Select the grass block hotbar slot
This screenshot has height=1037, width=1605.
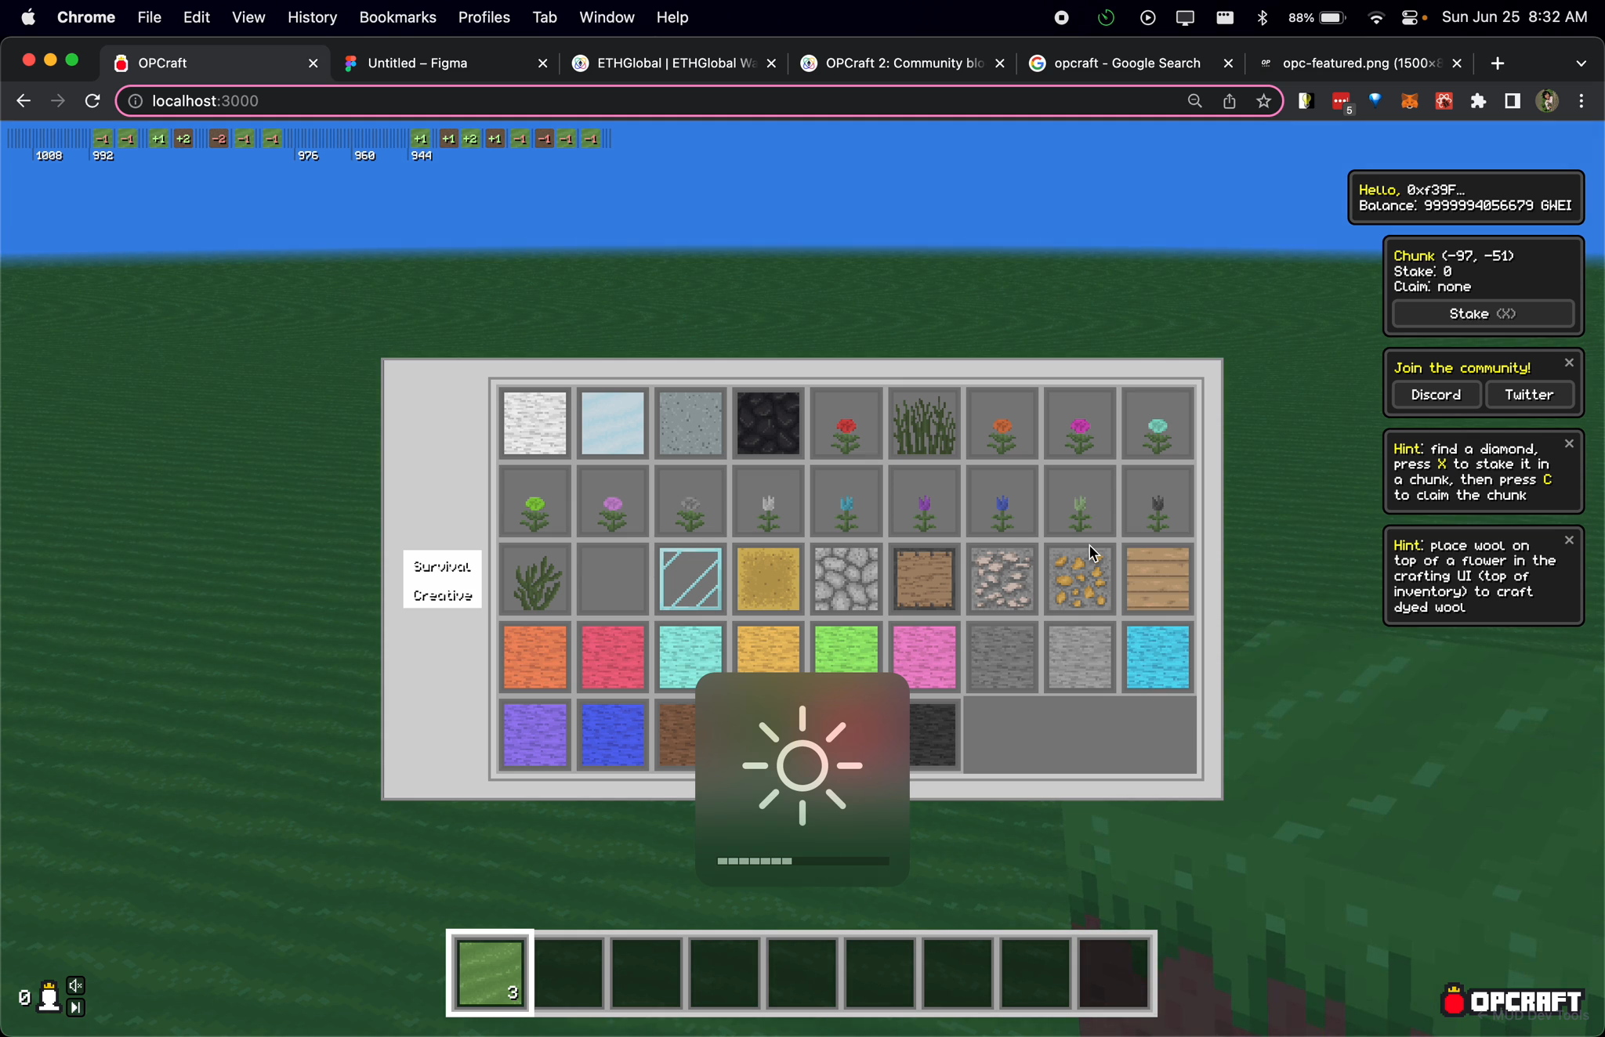490,973
